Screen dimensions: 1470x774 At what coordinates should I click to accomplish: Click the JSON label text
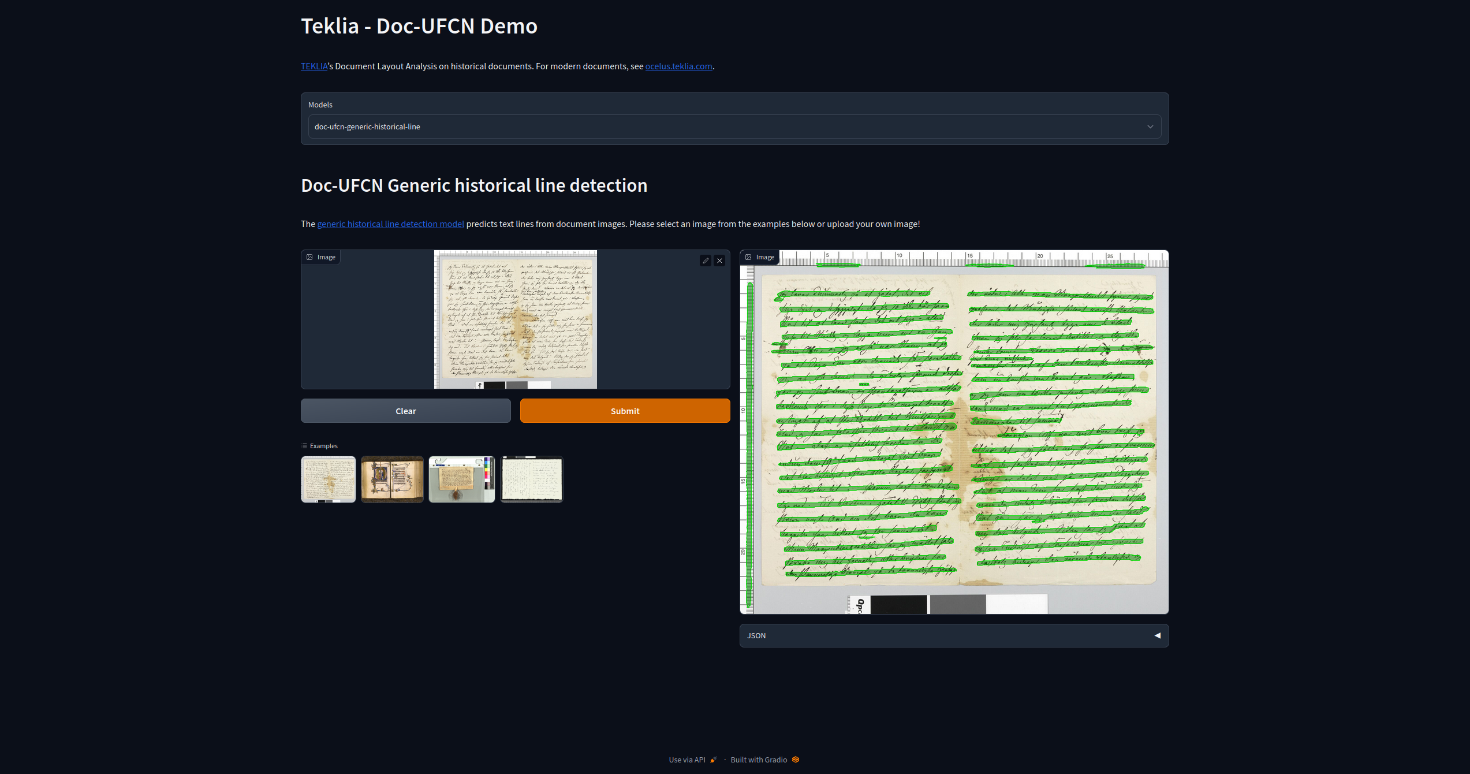[756, 635]
